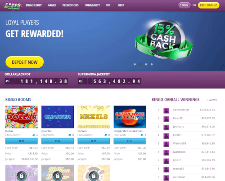Click the Deposit Now button

pos(25,62)
